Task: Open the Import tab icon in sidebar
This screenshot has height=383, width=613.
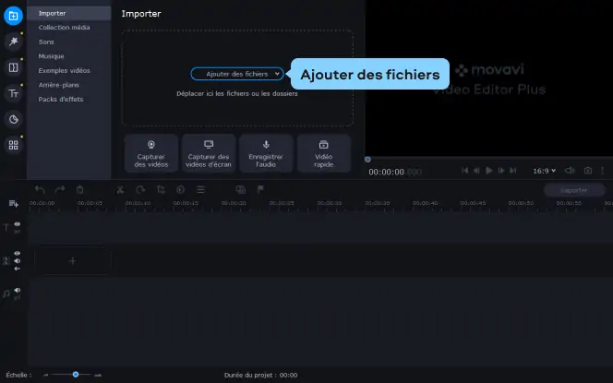Action: tap(13, 16)
